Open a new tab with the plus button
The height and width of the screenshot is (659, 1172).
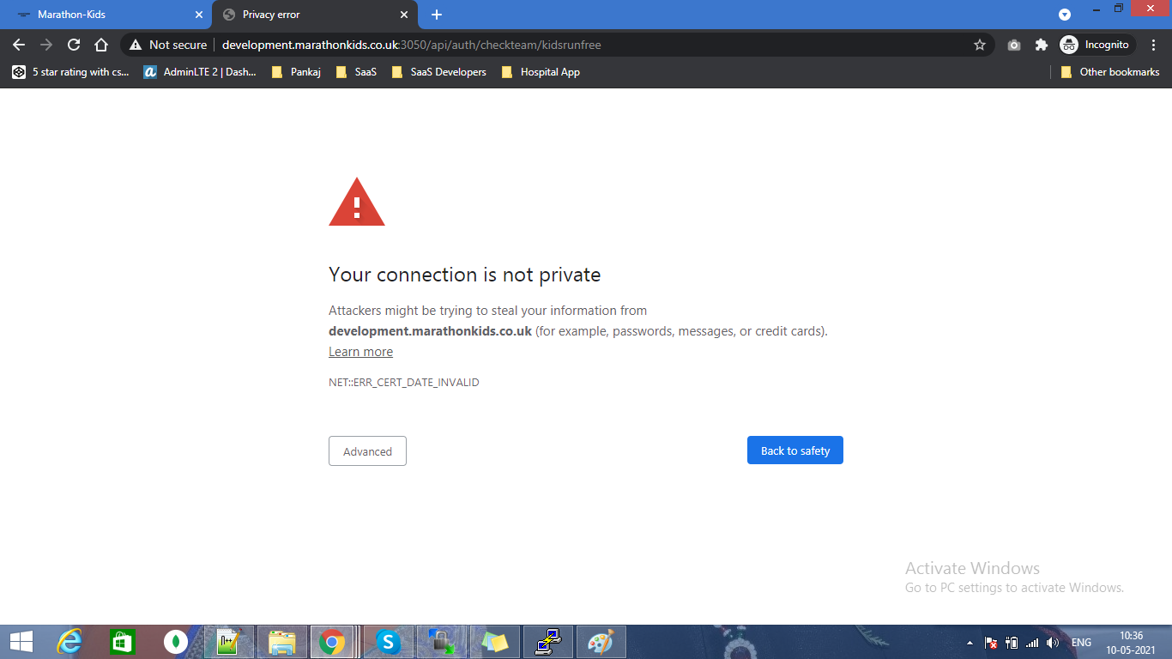437,15
